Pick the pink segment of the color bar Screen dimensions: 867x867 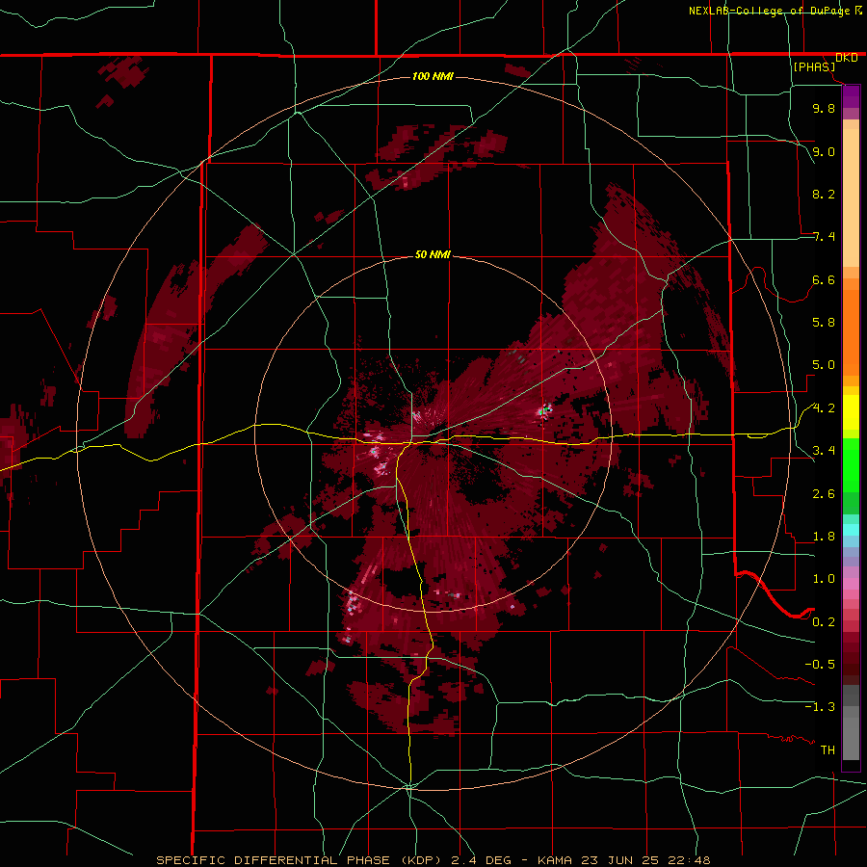(851, 584)
